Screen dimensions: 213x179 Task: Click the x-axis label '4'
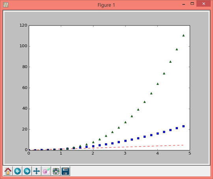[x=157, y=153]
